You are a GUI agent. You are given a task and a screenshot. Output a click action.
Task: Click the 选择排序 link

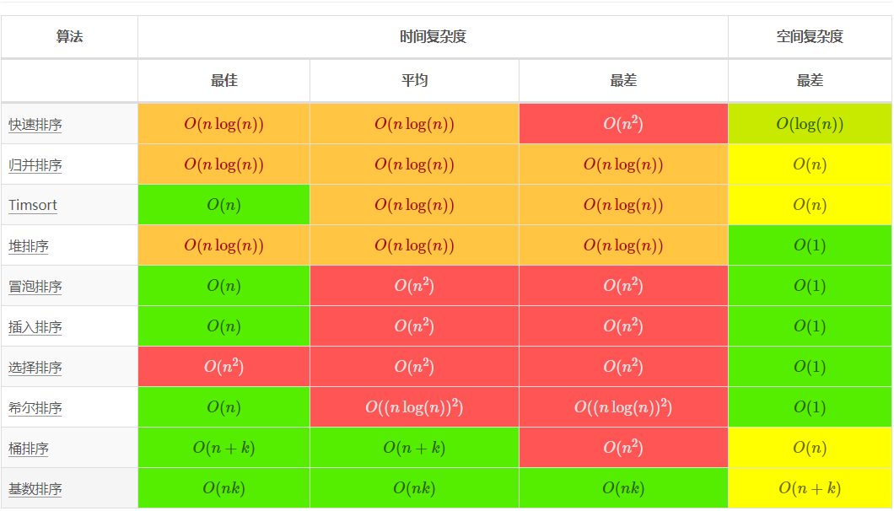pyautogui.click(x=35, y=368)
